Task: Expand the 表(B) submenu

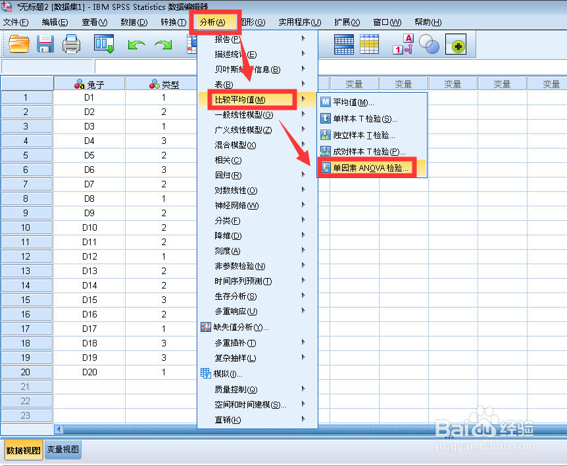Action: pyautogui.click(x=257, y=85)
